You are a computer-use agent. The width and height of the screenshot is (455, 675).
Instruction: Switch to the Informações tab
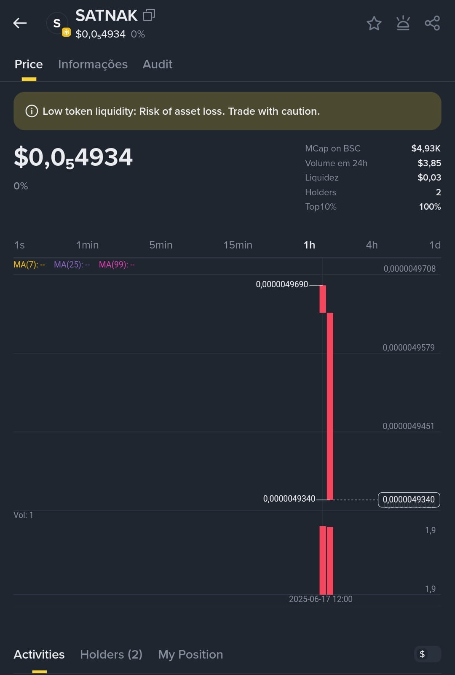pyautogui.click(x=93, y=64)
